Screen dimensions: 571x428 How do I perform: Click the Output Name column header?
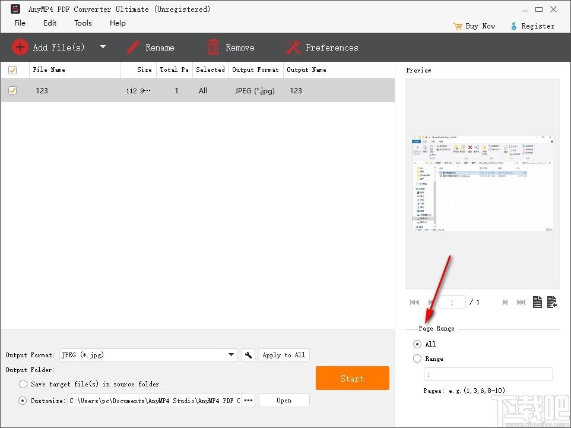(306, 70)
